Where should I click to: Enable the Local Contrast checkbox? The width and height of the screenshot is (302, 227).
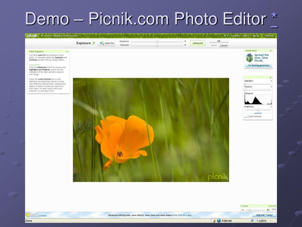(246, 116)
